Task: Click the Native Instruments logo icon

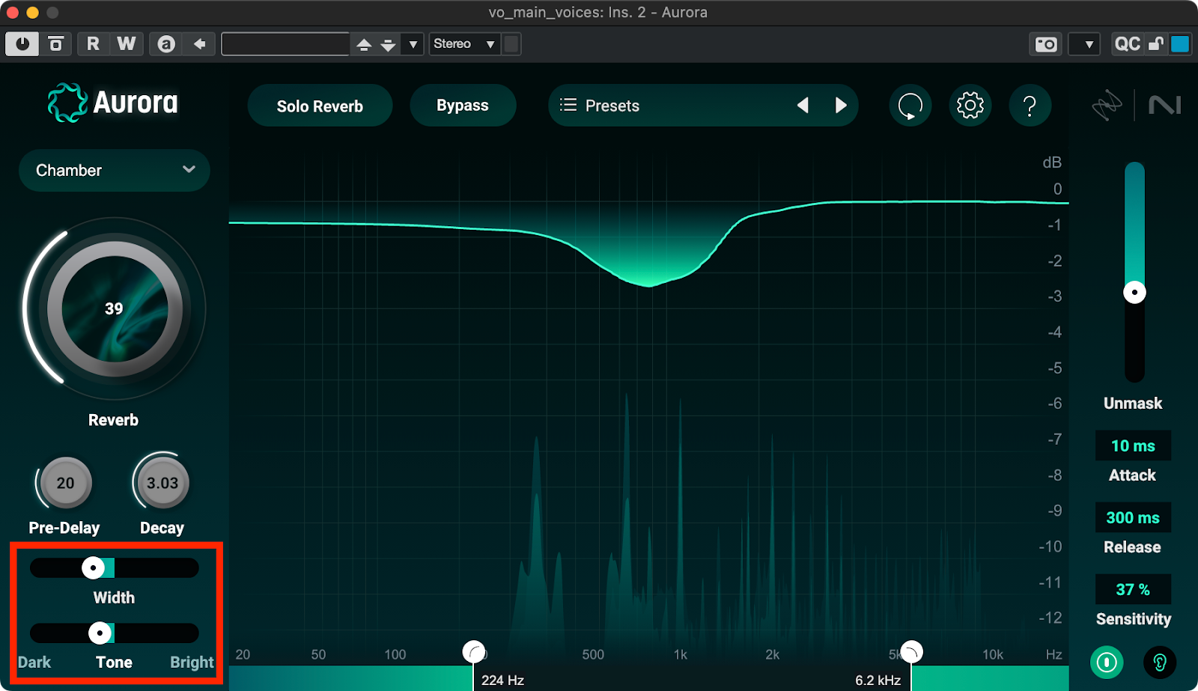Action: tap(1165, 106)
